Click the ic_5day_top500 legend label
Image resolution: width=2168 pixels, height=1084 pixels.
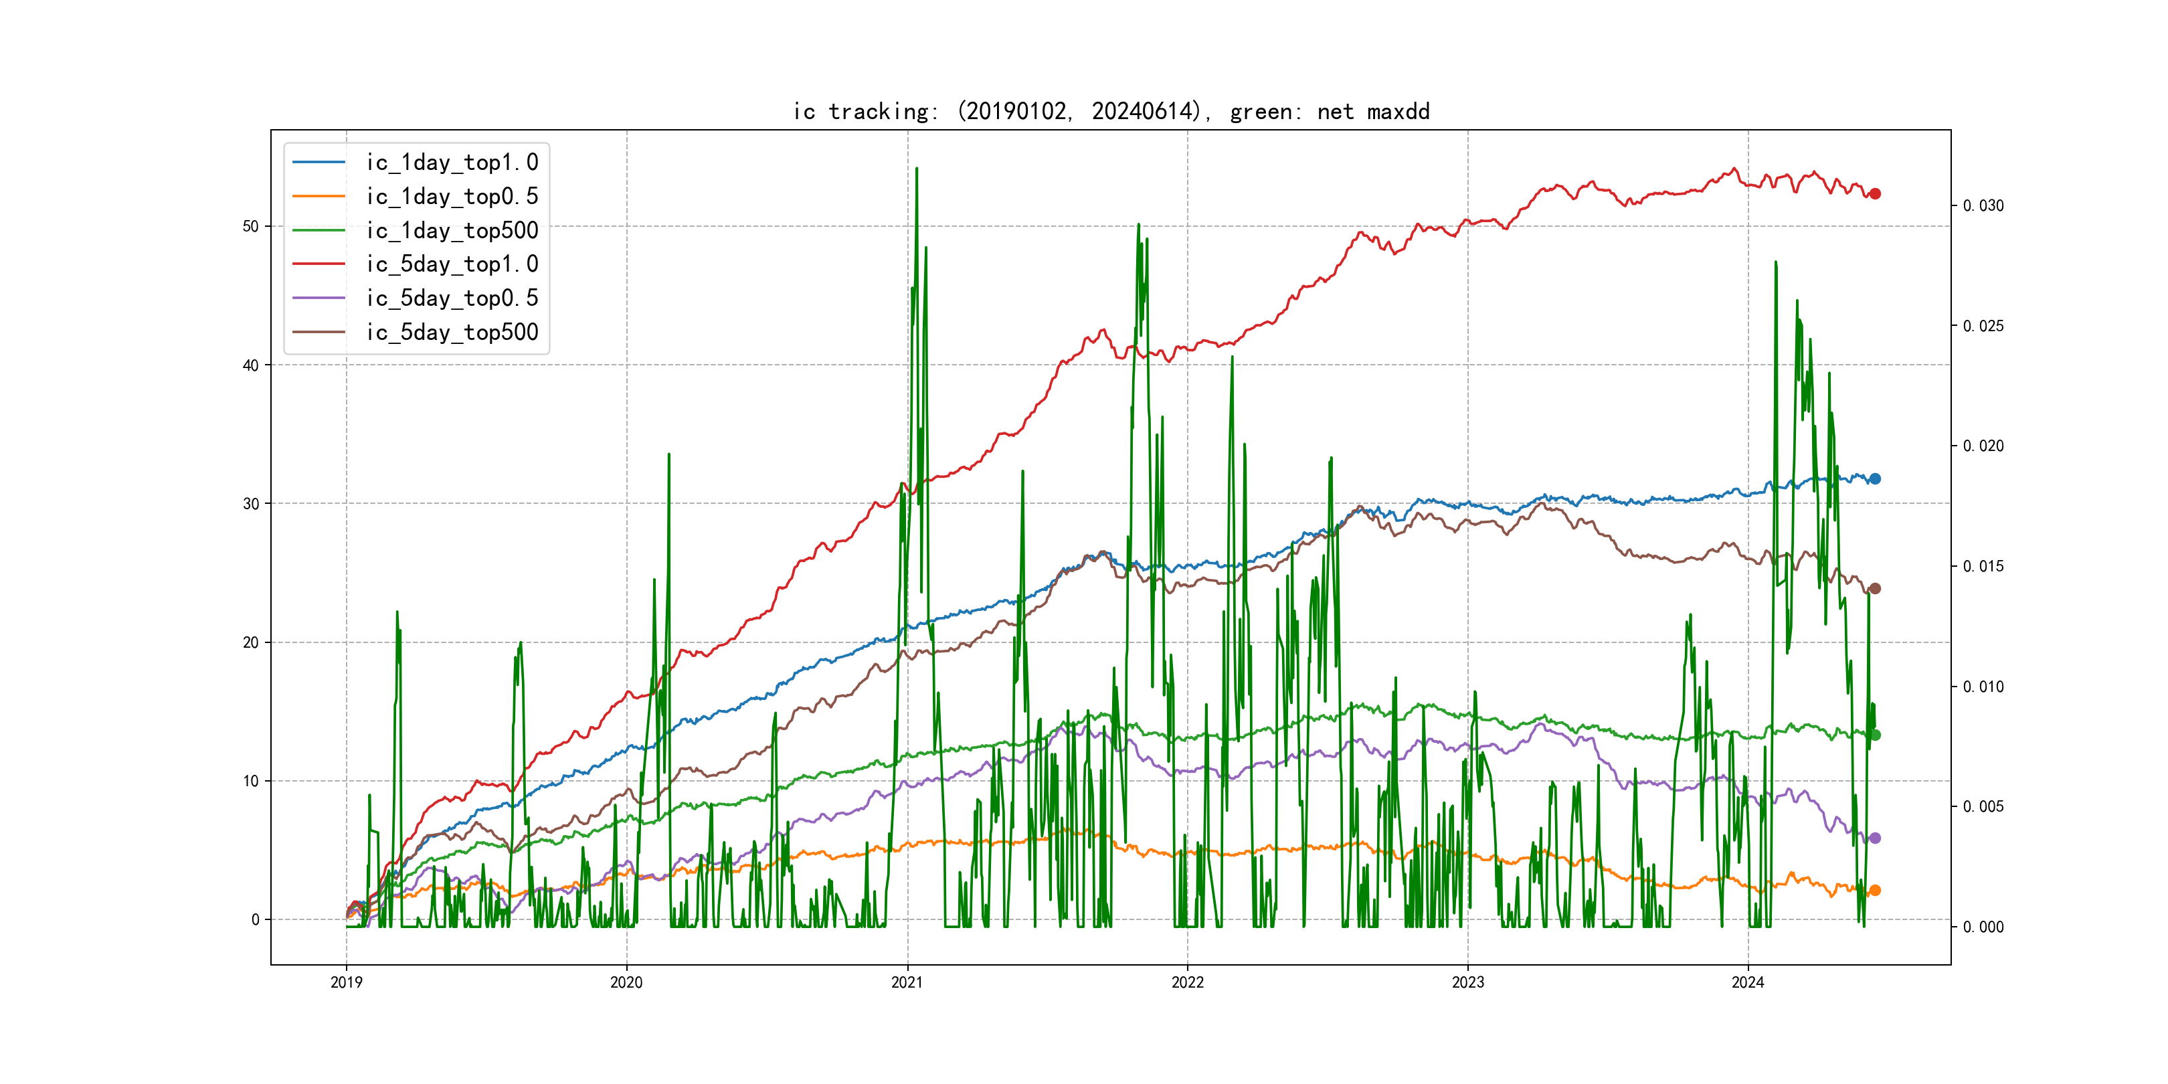452,333
